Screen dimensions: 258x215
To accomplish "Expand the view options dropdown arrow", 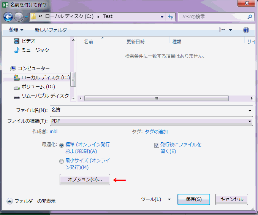I will pos(230,30).
